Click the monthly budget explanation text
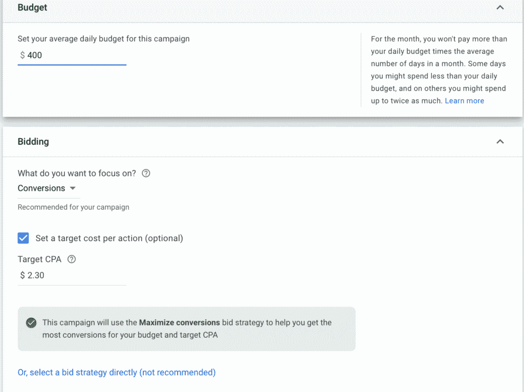The width and height of the screenshot is (524, 392). coord(439,70)
